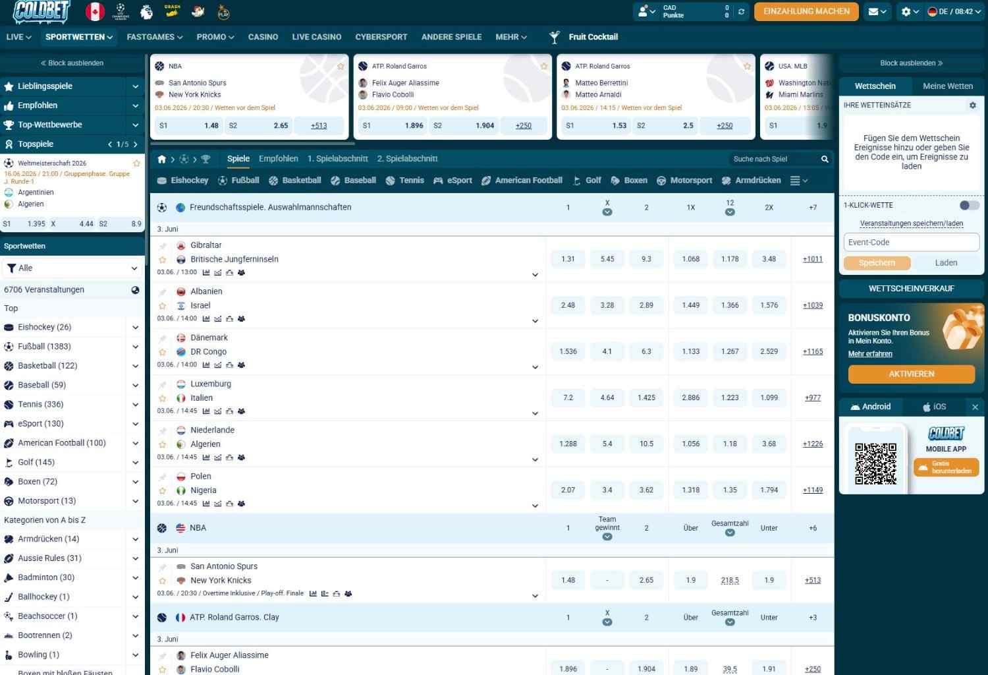Favorite the Luxemburg vs Italien star
This screenshot has height=675, width=988.
point(163,398)
